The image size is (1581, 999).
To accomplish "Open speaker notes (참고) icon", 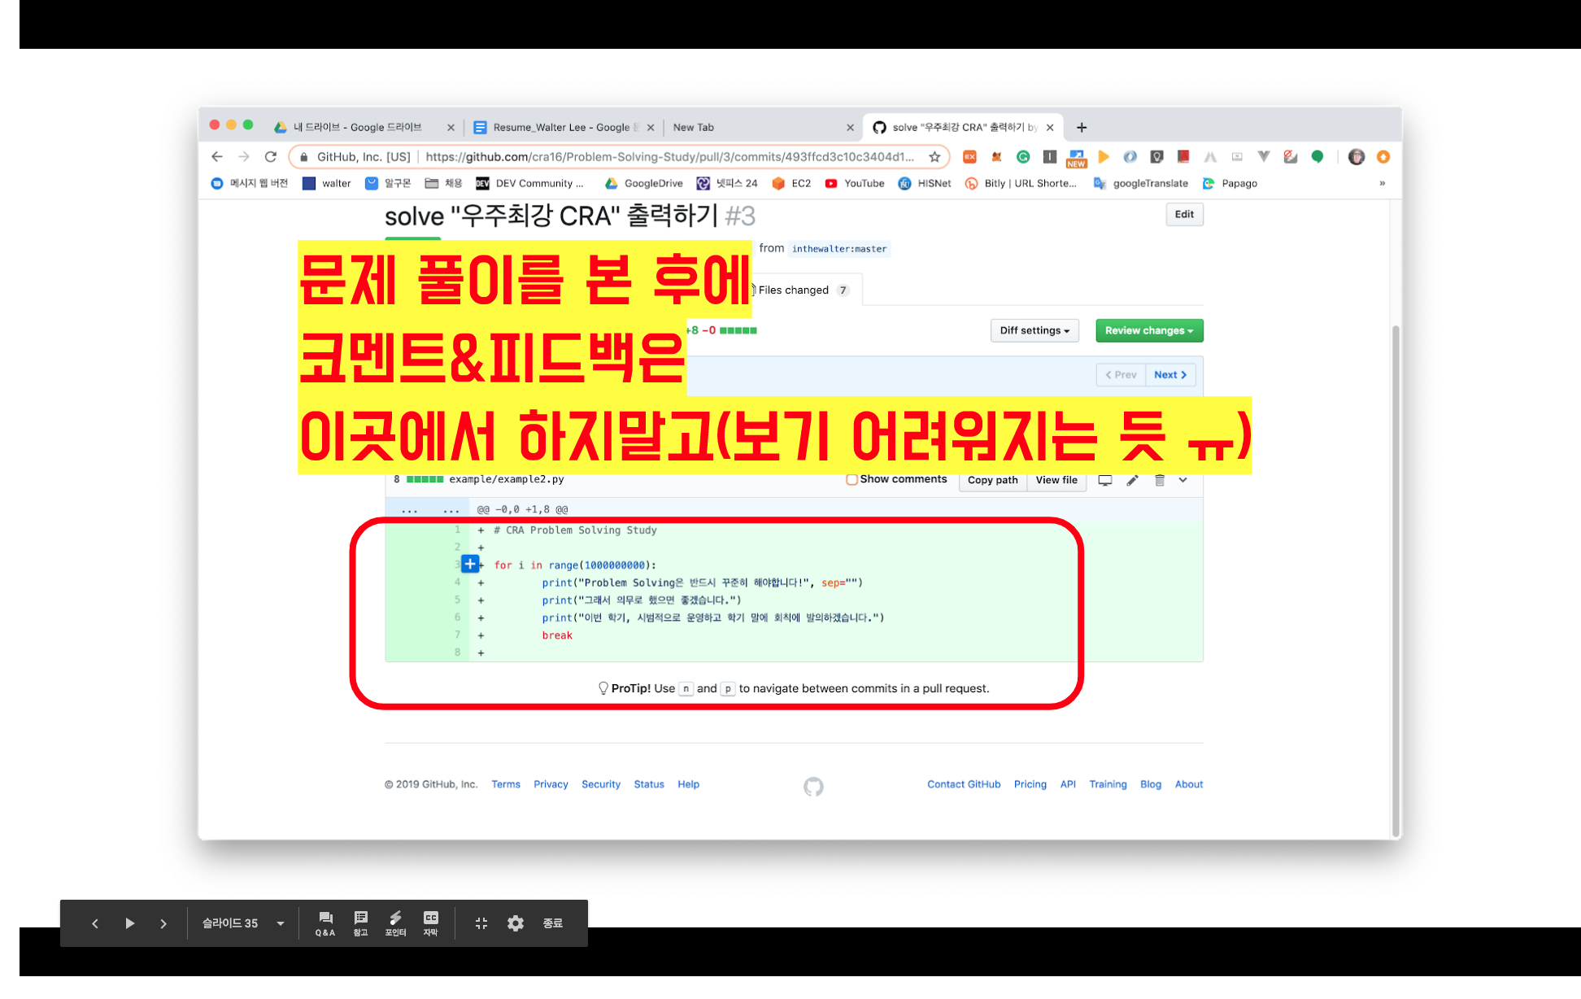I will (x=360, y=923).
